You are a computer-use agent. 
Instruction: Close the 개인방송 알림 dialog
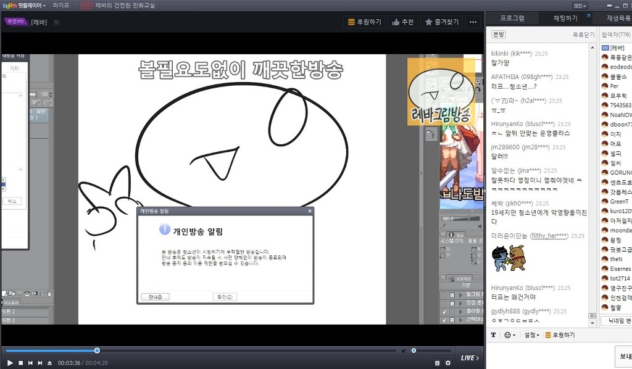coord(310,211)
